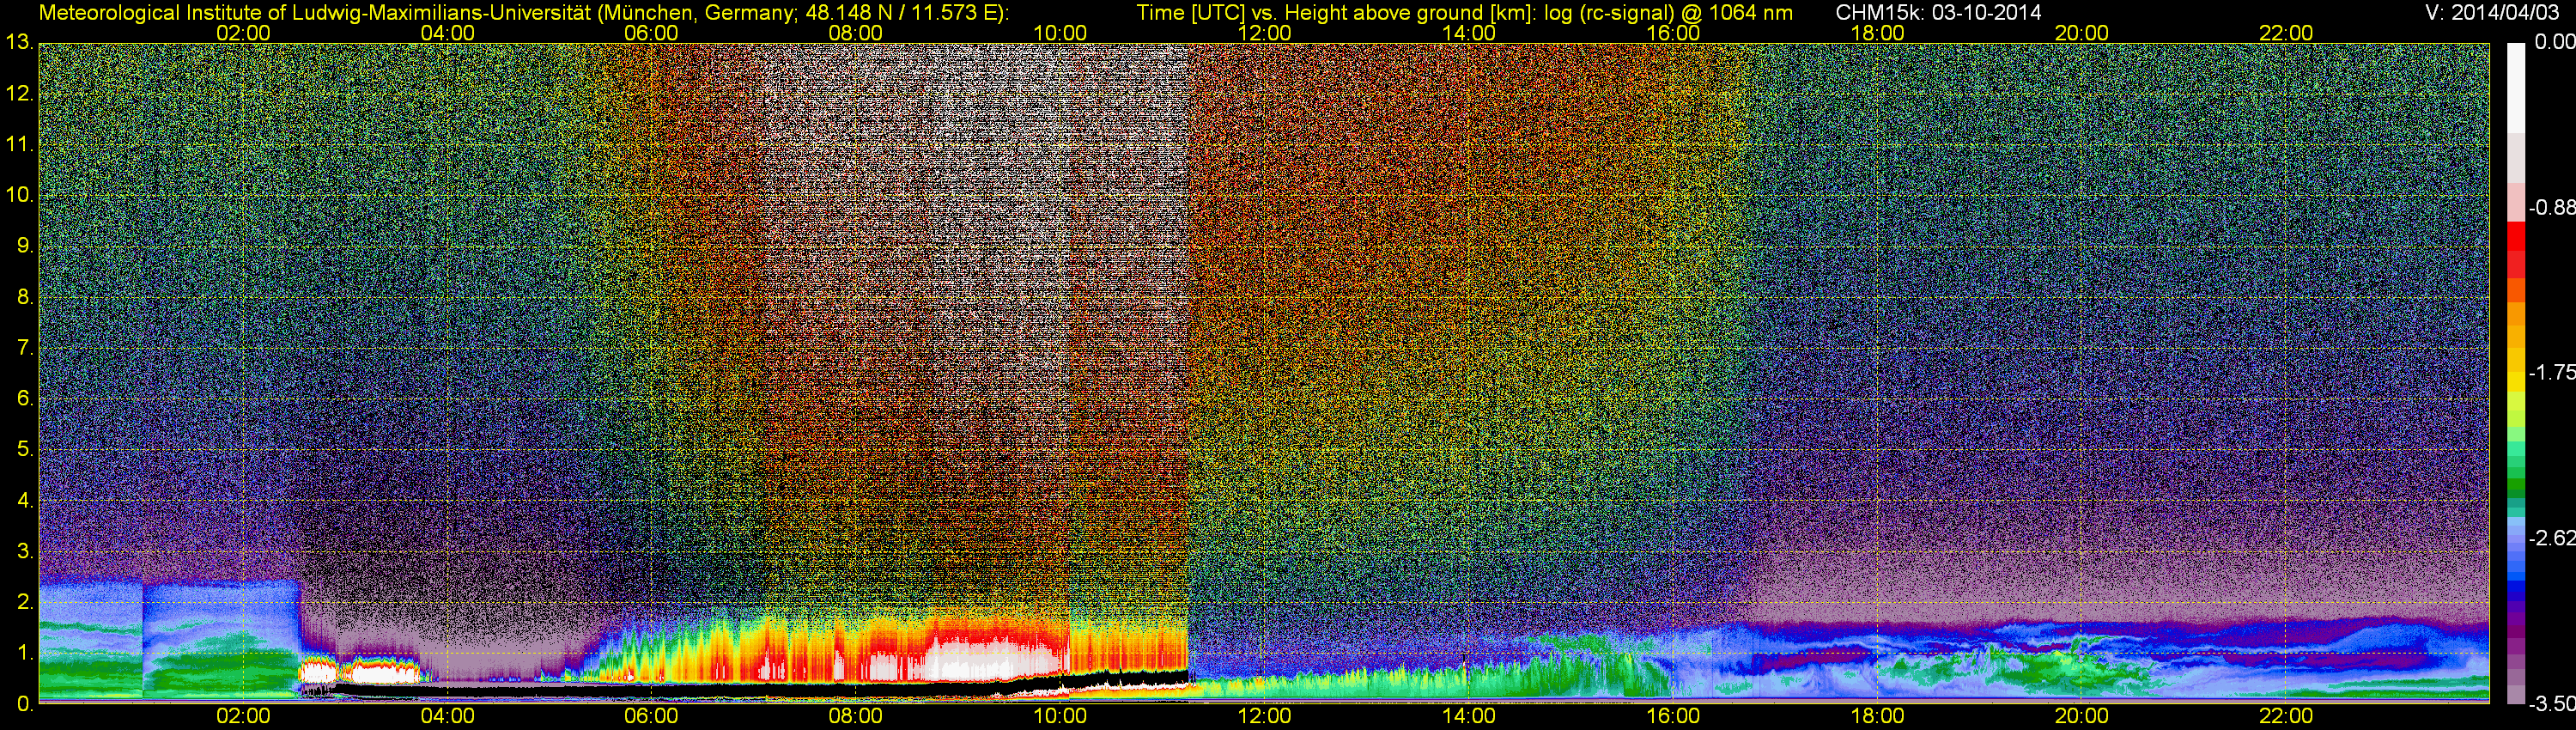Click the '7.' height axis label
The image size is (2576, 730).
(x=24, y=348)
